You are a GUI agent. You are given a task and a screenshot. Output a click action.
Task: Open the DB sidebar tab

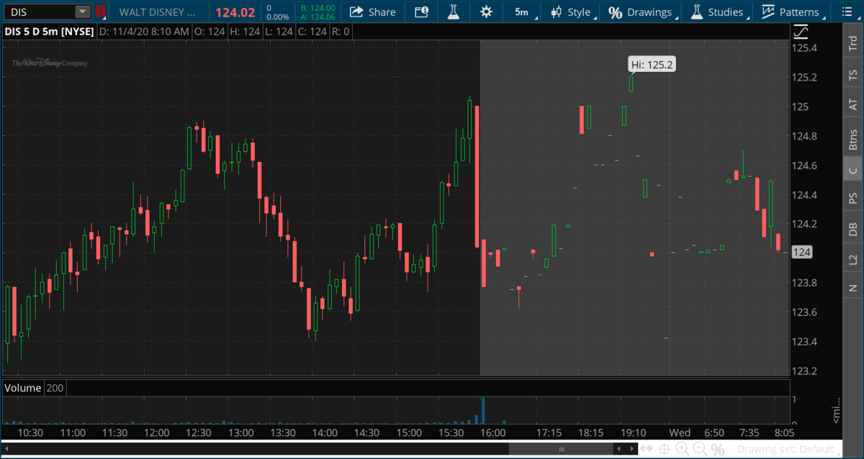pyautogui.click(x=853, y=229)
